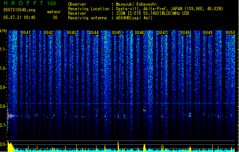
Task: Select the observer name Masayuki Kobayashi
Action: 136,4
